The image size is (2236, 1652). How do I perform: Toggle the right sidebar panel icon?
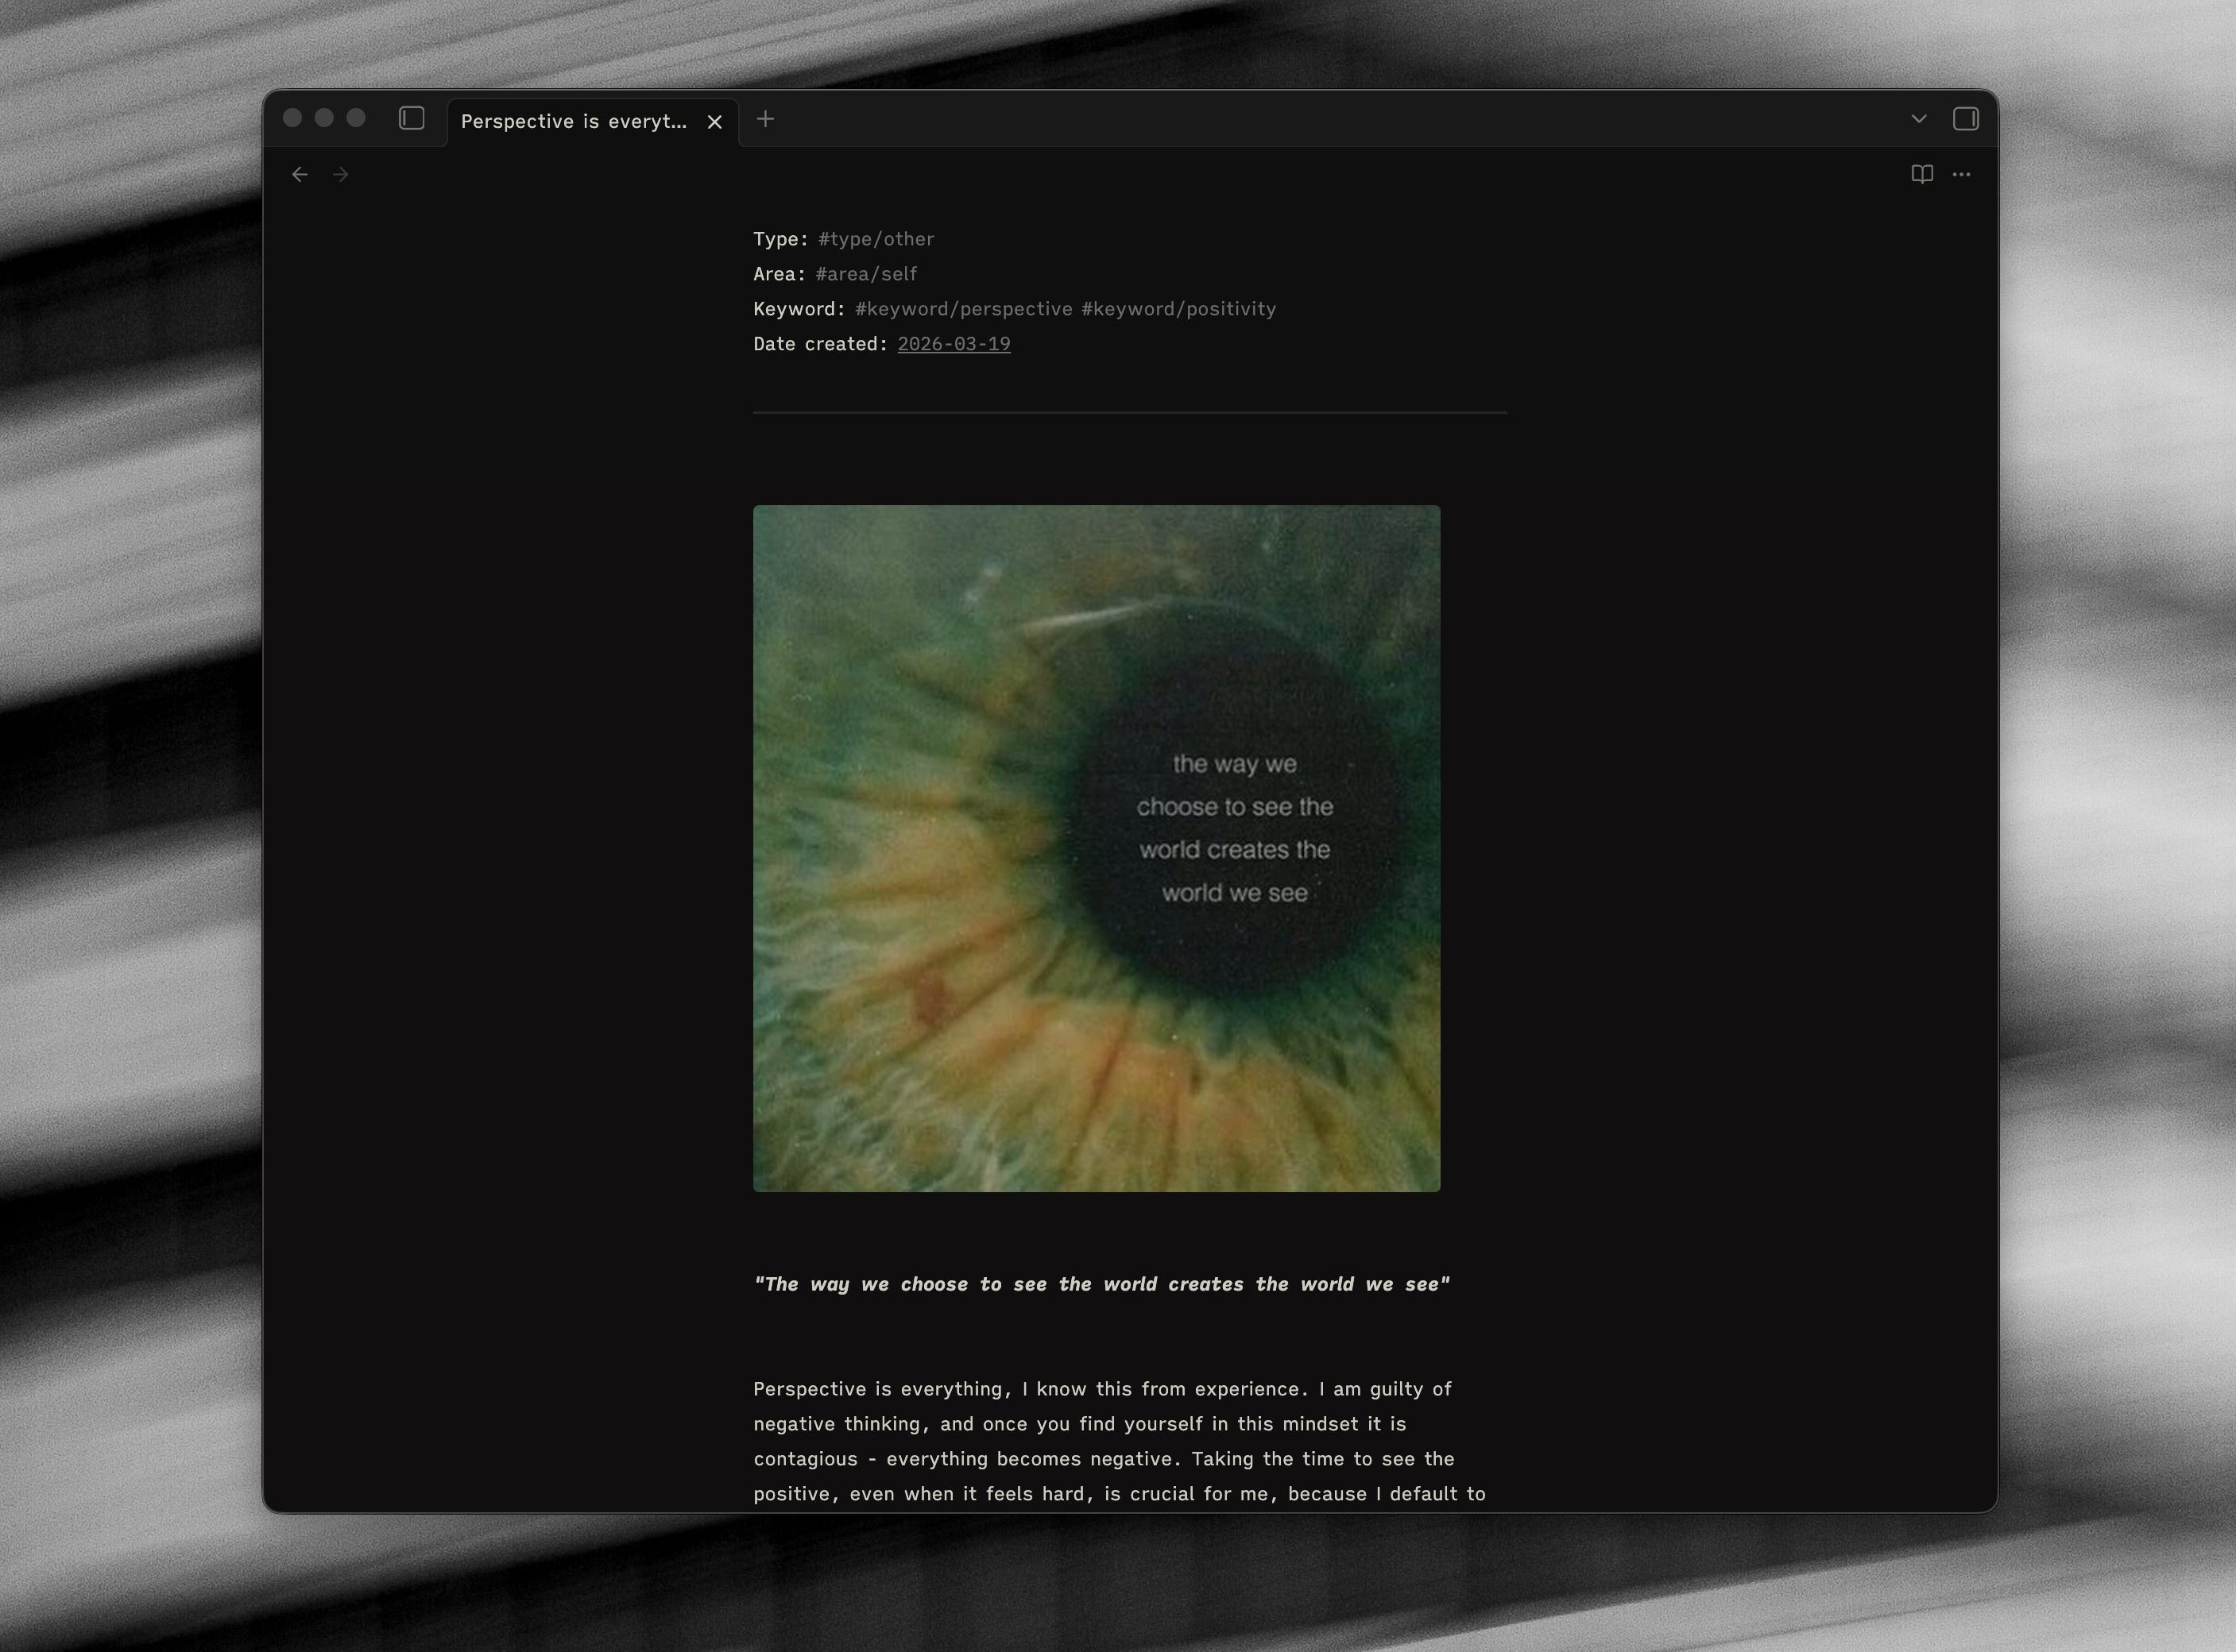[1965, 119]
